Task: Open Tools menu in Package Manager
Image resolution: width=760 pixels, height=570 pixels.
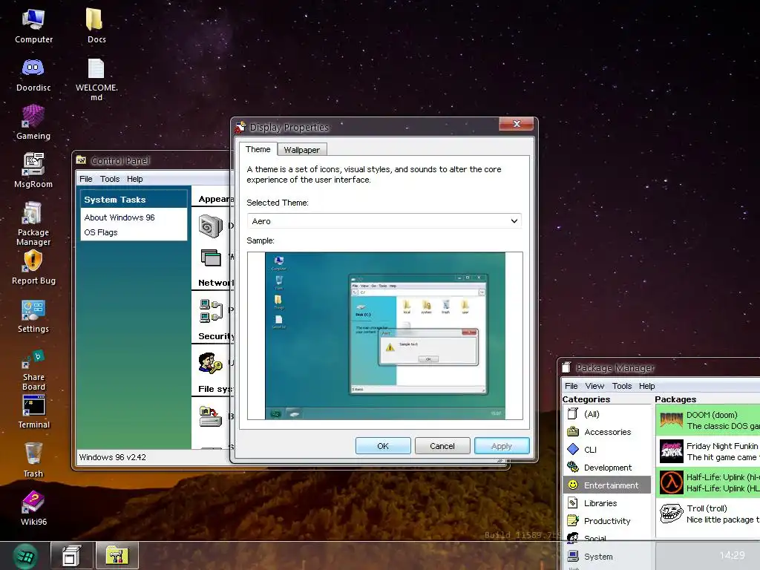Action: (x=622, y=386)
